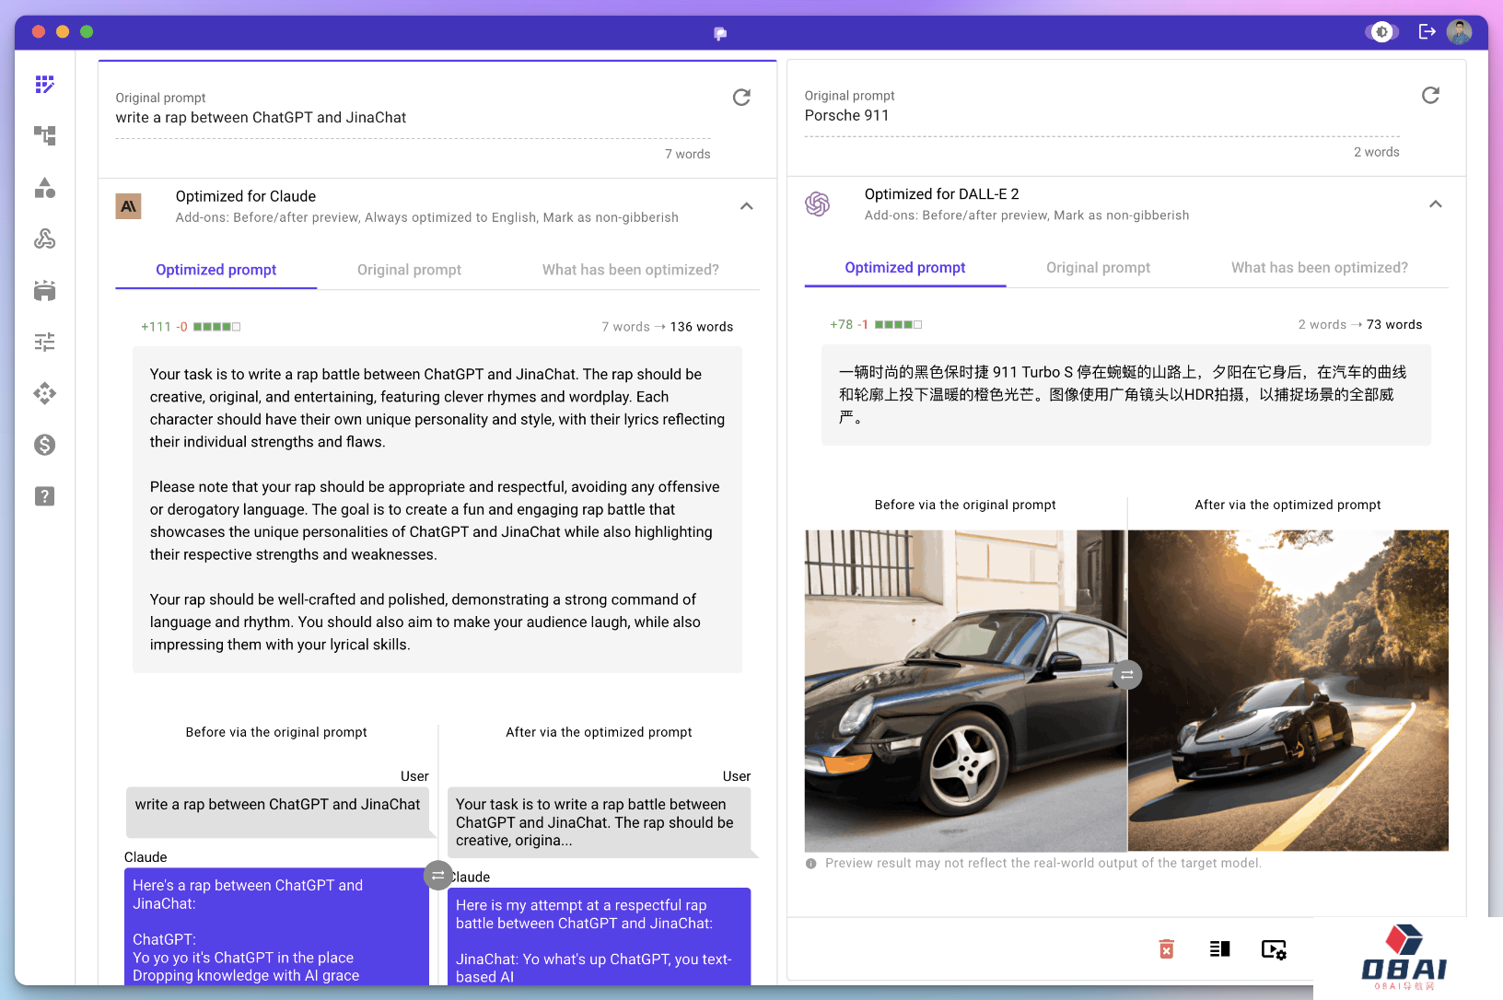The width and height of the screenshot is (1503, 1000).
Task: Collapse the Optimized for Claude section
Action: [746, 206]
